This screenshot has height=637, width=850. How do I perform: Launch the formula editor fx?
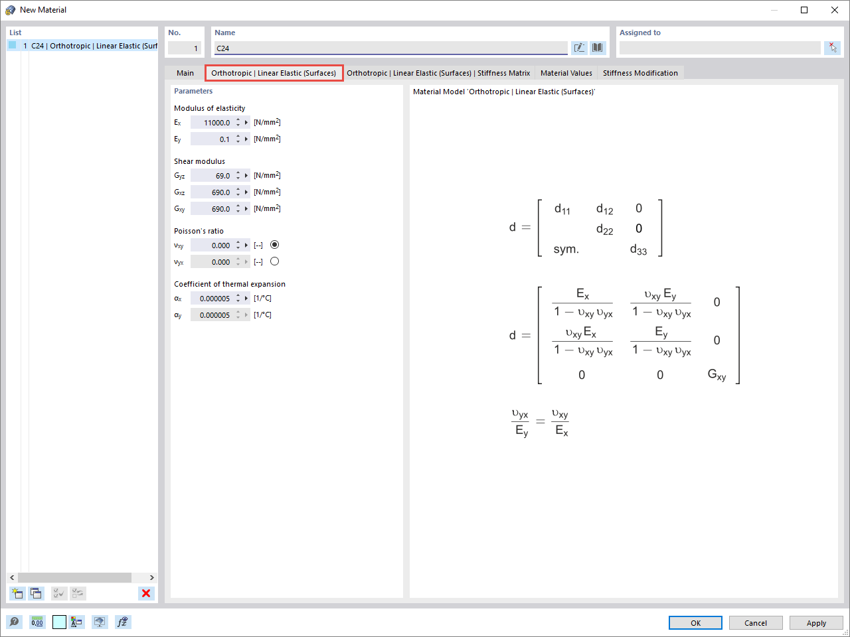122,622
